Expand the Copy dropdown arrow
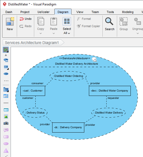Viewport: 143px width, 157px height. (41, 33)
